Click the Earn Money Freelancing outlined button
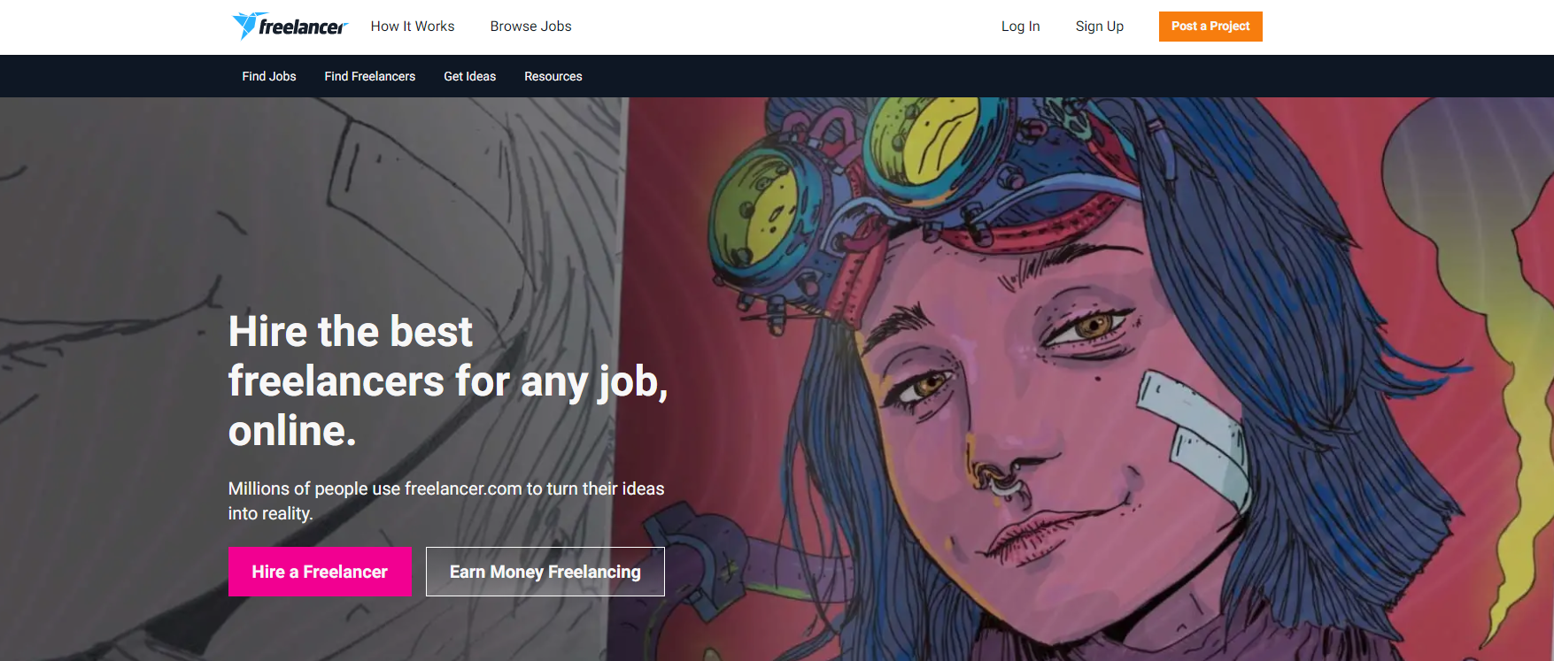1554x661 pixels. (x=545, y=572)
